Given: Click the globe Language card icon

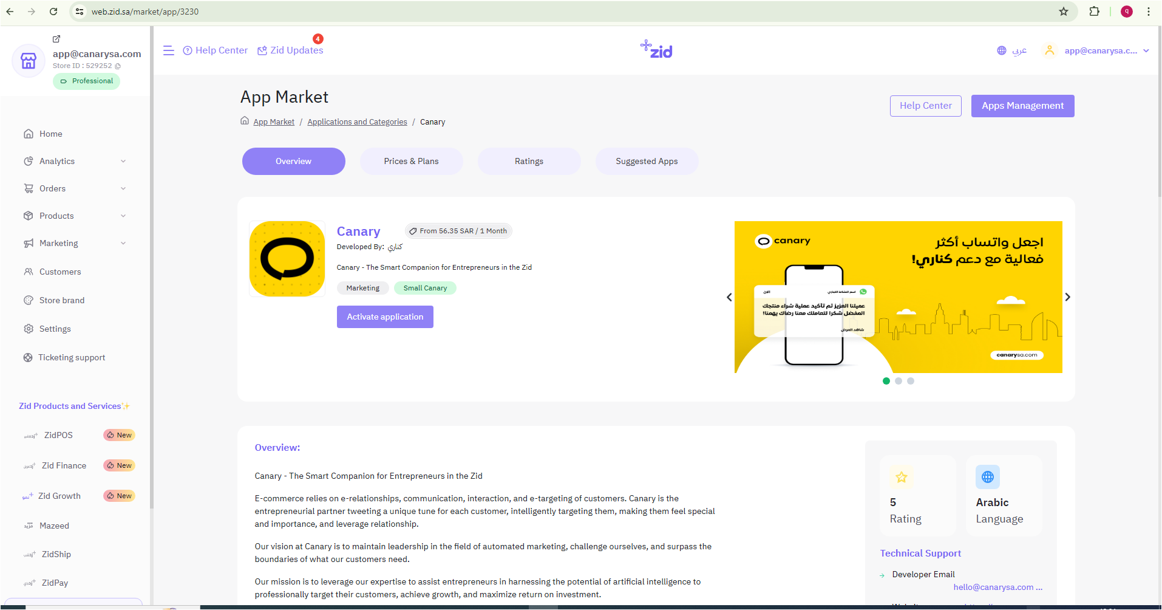Looking at the screenshot, I should pyautogui.click(x=988, y=477).
